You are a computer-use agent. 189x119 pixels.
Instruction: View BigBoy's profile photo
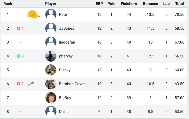[x=51, y=98]
